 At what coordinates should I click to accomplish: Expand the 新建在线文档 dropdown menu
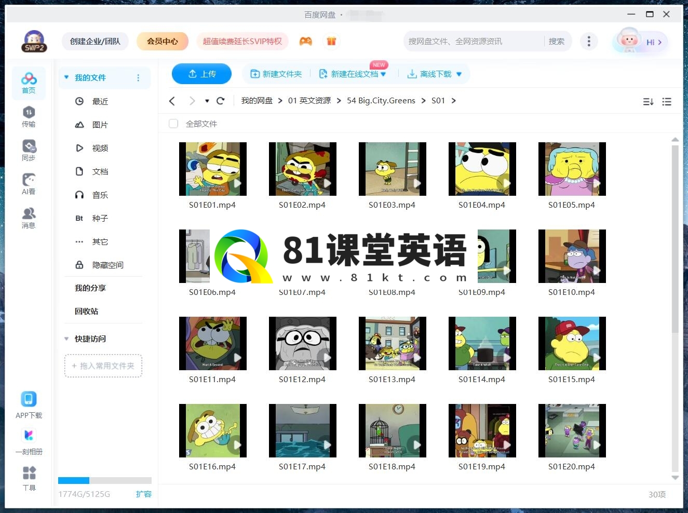[383, 74]
